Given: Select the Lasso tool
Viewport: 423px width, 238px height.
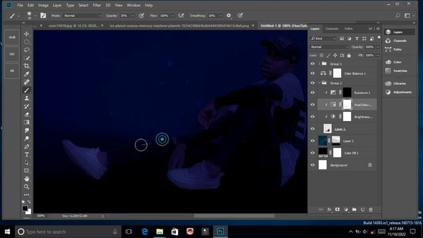Looking at the screenshot, I should point(26,50).
